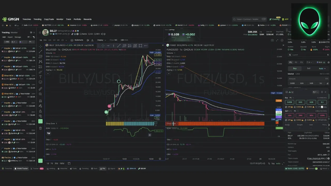
Task: Click the fullscreen expand chart icon
Action: coord(277,40)
